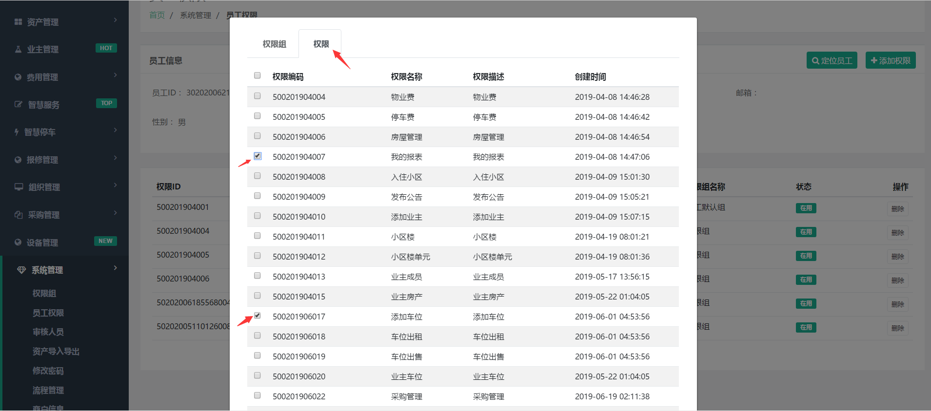Click permission code 500201906022
The height and width of the screenshot is (411, 931).
point(299,396)
